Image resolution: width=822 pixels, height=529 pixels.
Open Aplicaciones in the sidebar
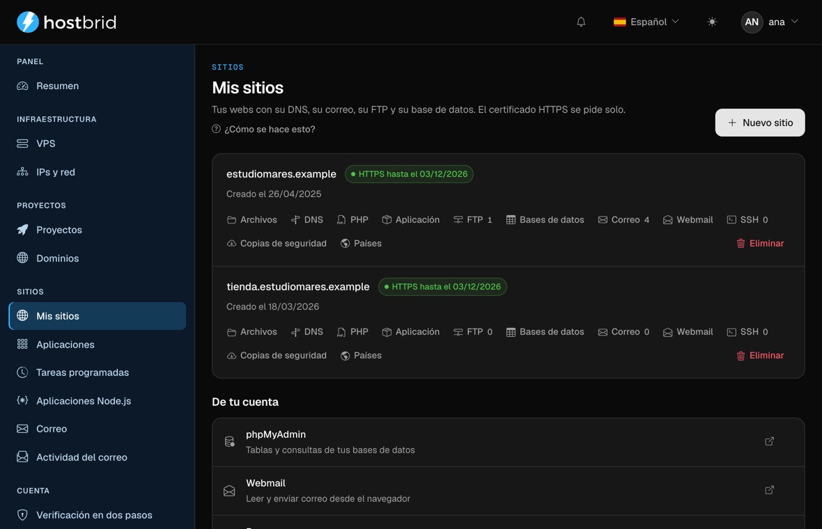coord(97,345)
